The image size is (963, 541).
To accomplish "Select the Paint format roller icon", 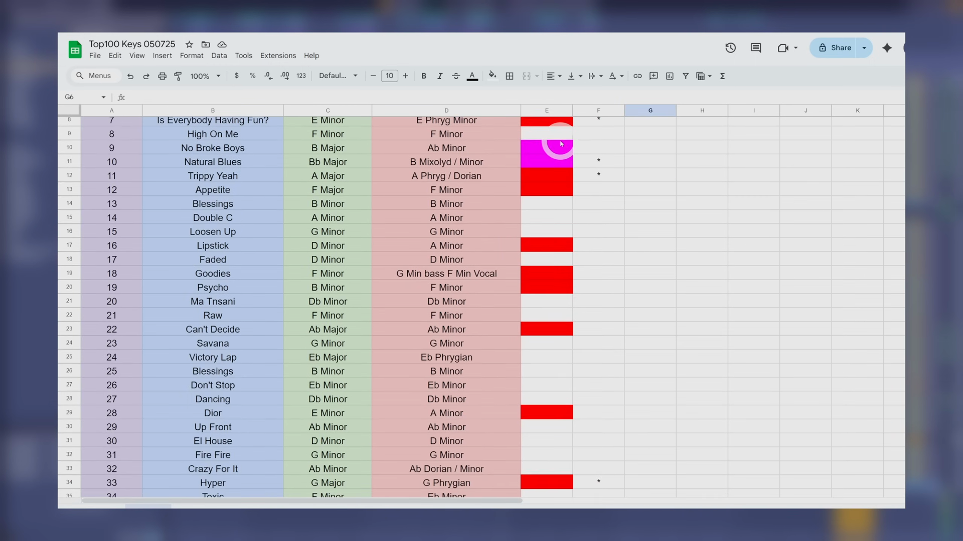I will (178, 76).
